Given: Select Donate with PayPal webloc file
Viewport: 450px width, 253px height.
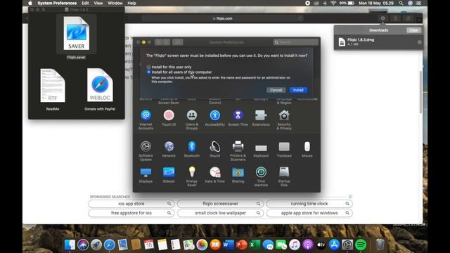Looking at the screenshot, I should (x=100, y=86).
